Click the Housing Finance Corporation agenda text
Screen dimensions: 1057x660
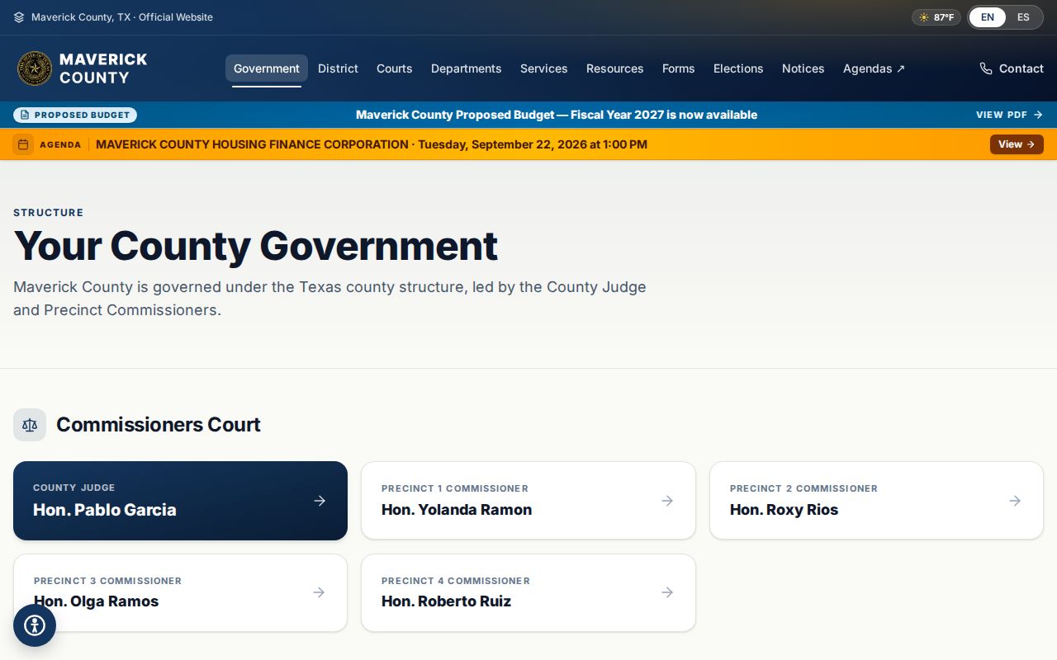[x=372, y=144]
